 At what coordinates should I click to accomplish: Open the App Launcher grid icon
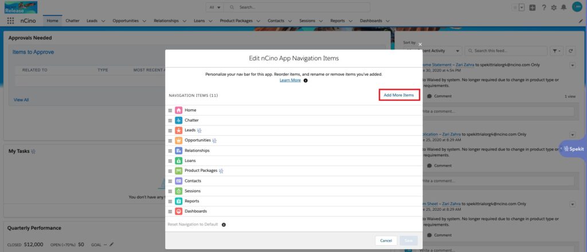click(10, 21)
